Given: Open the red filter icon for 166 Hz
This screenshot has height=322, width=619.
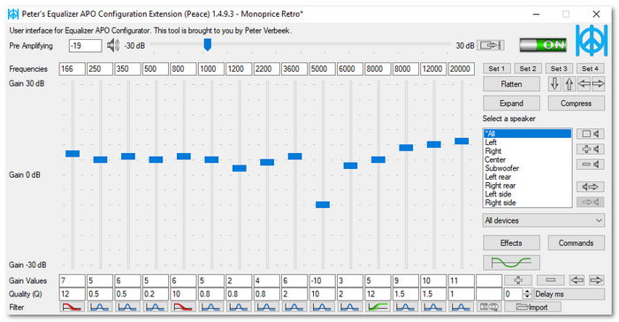Looking at the screenshot, I should 72,307.
